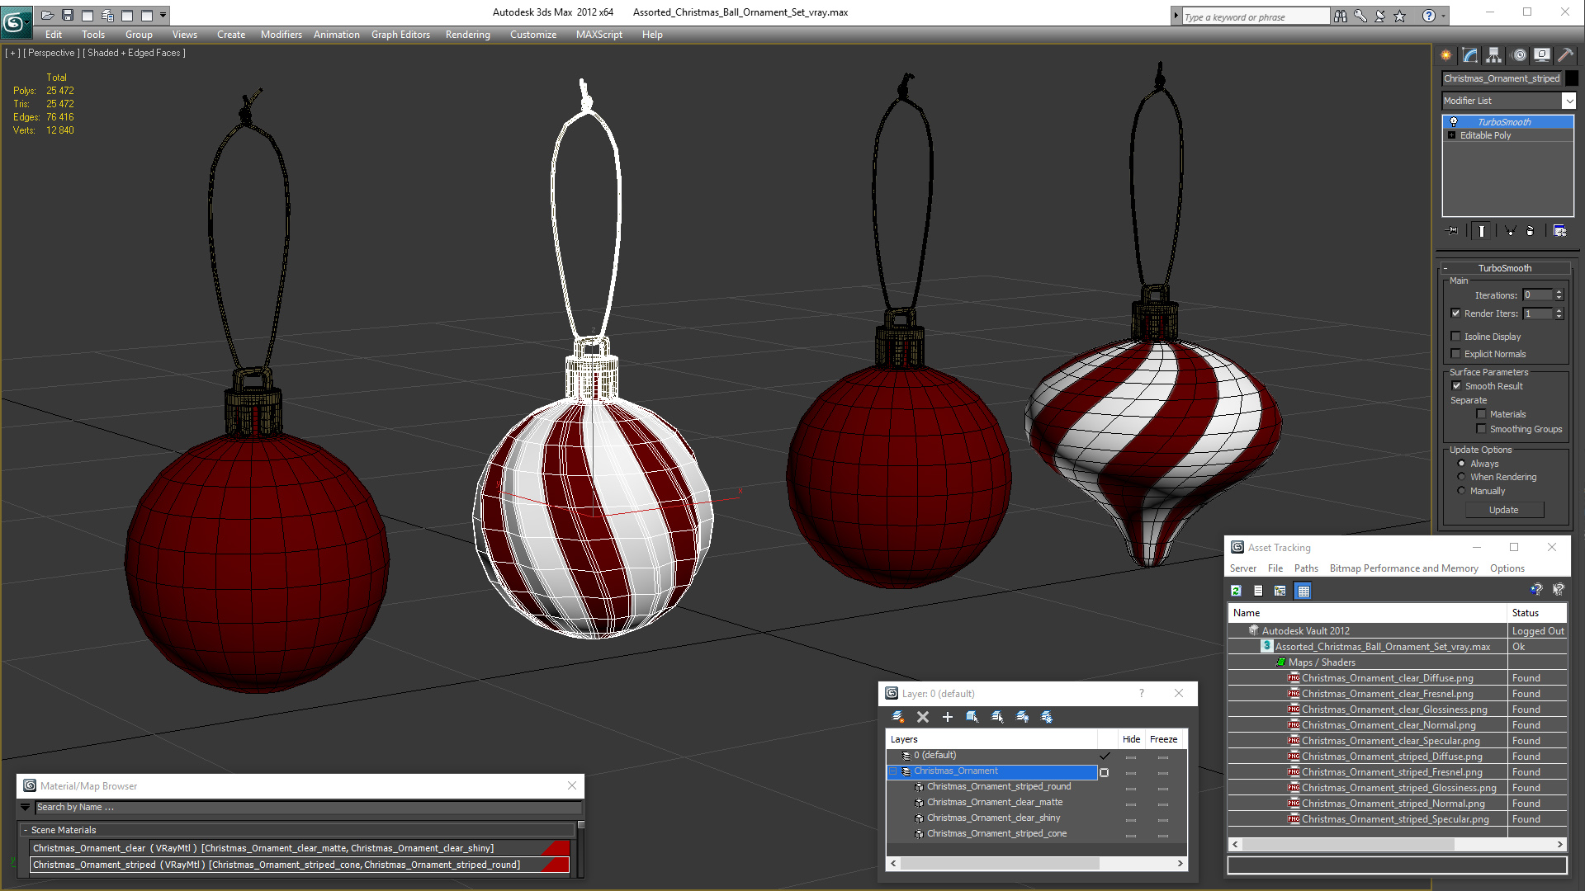This screenshot has height=891, width=1585.
Task: Click the Search by Name field
Action: point(305,808)
